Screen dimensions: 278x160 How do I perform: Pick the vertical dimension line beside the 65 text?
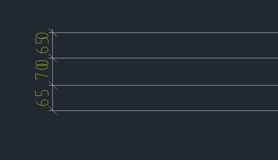point(52,98)
